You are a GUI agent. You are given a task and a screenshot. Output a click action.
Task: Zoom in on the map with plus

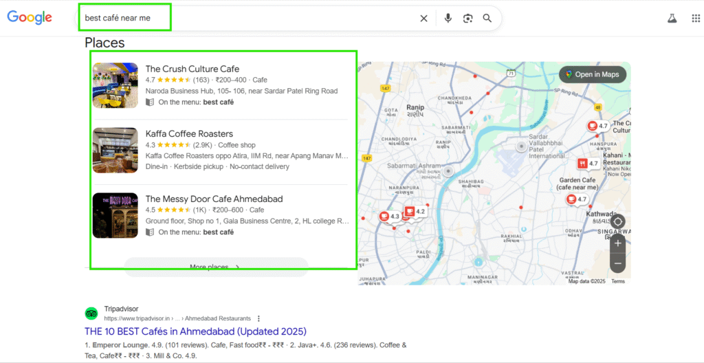click(618, 243)
